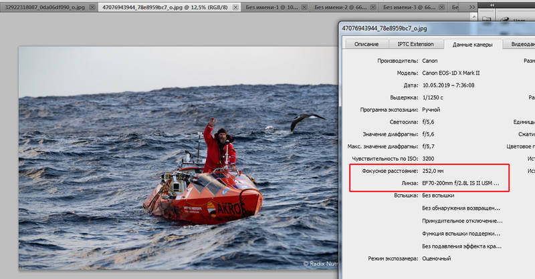
Task: Click the exposure program value Ручной
Action: pos(431,109)
